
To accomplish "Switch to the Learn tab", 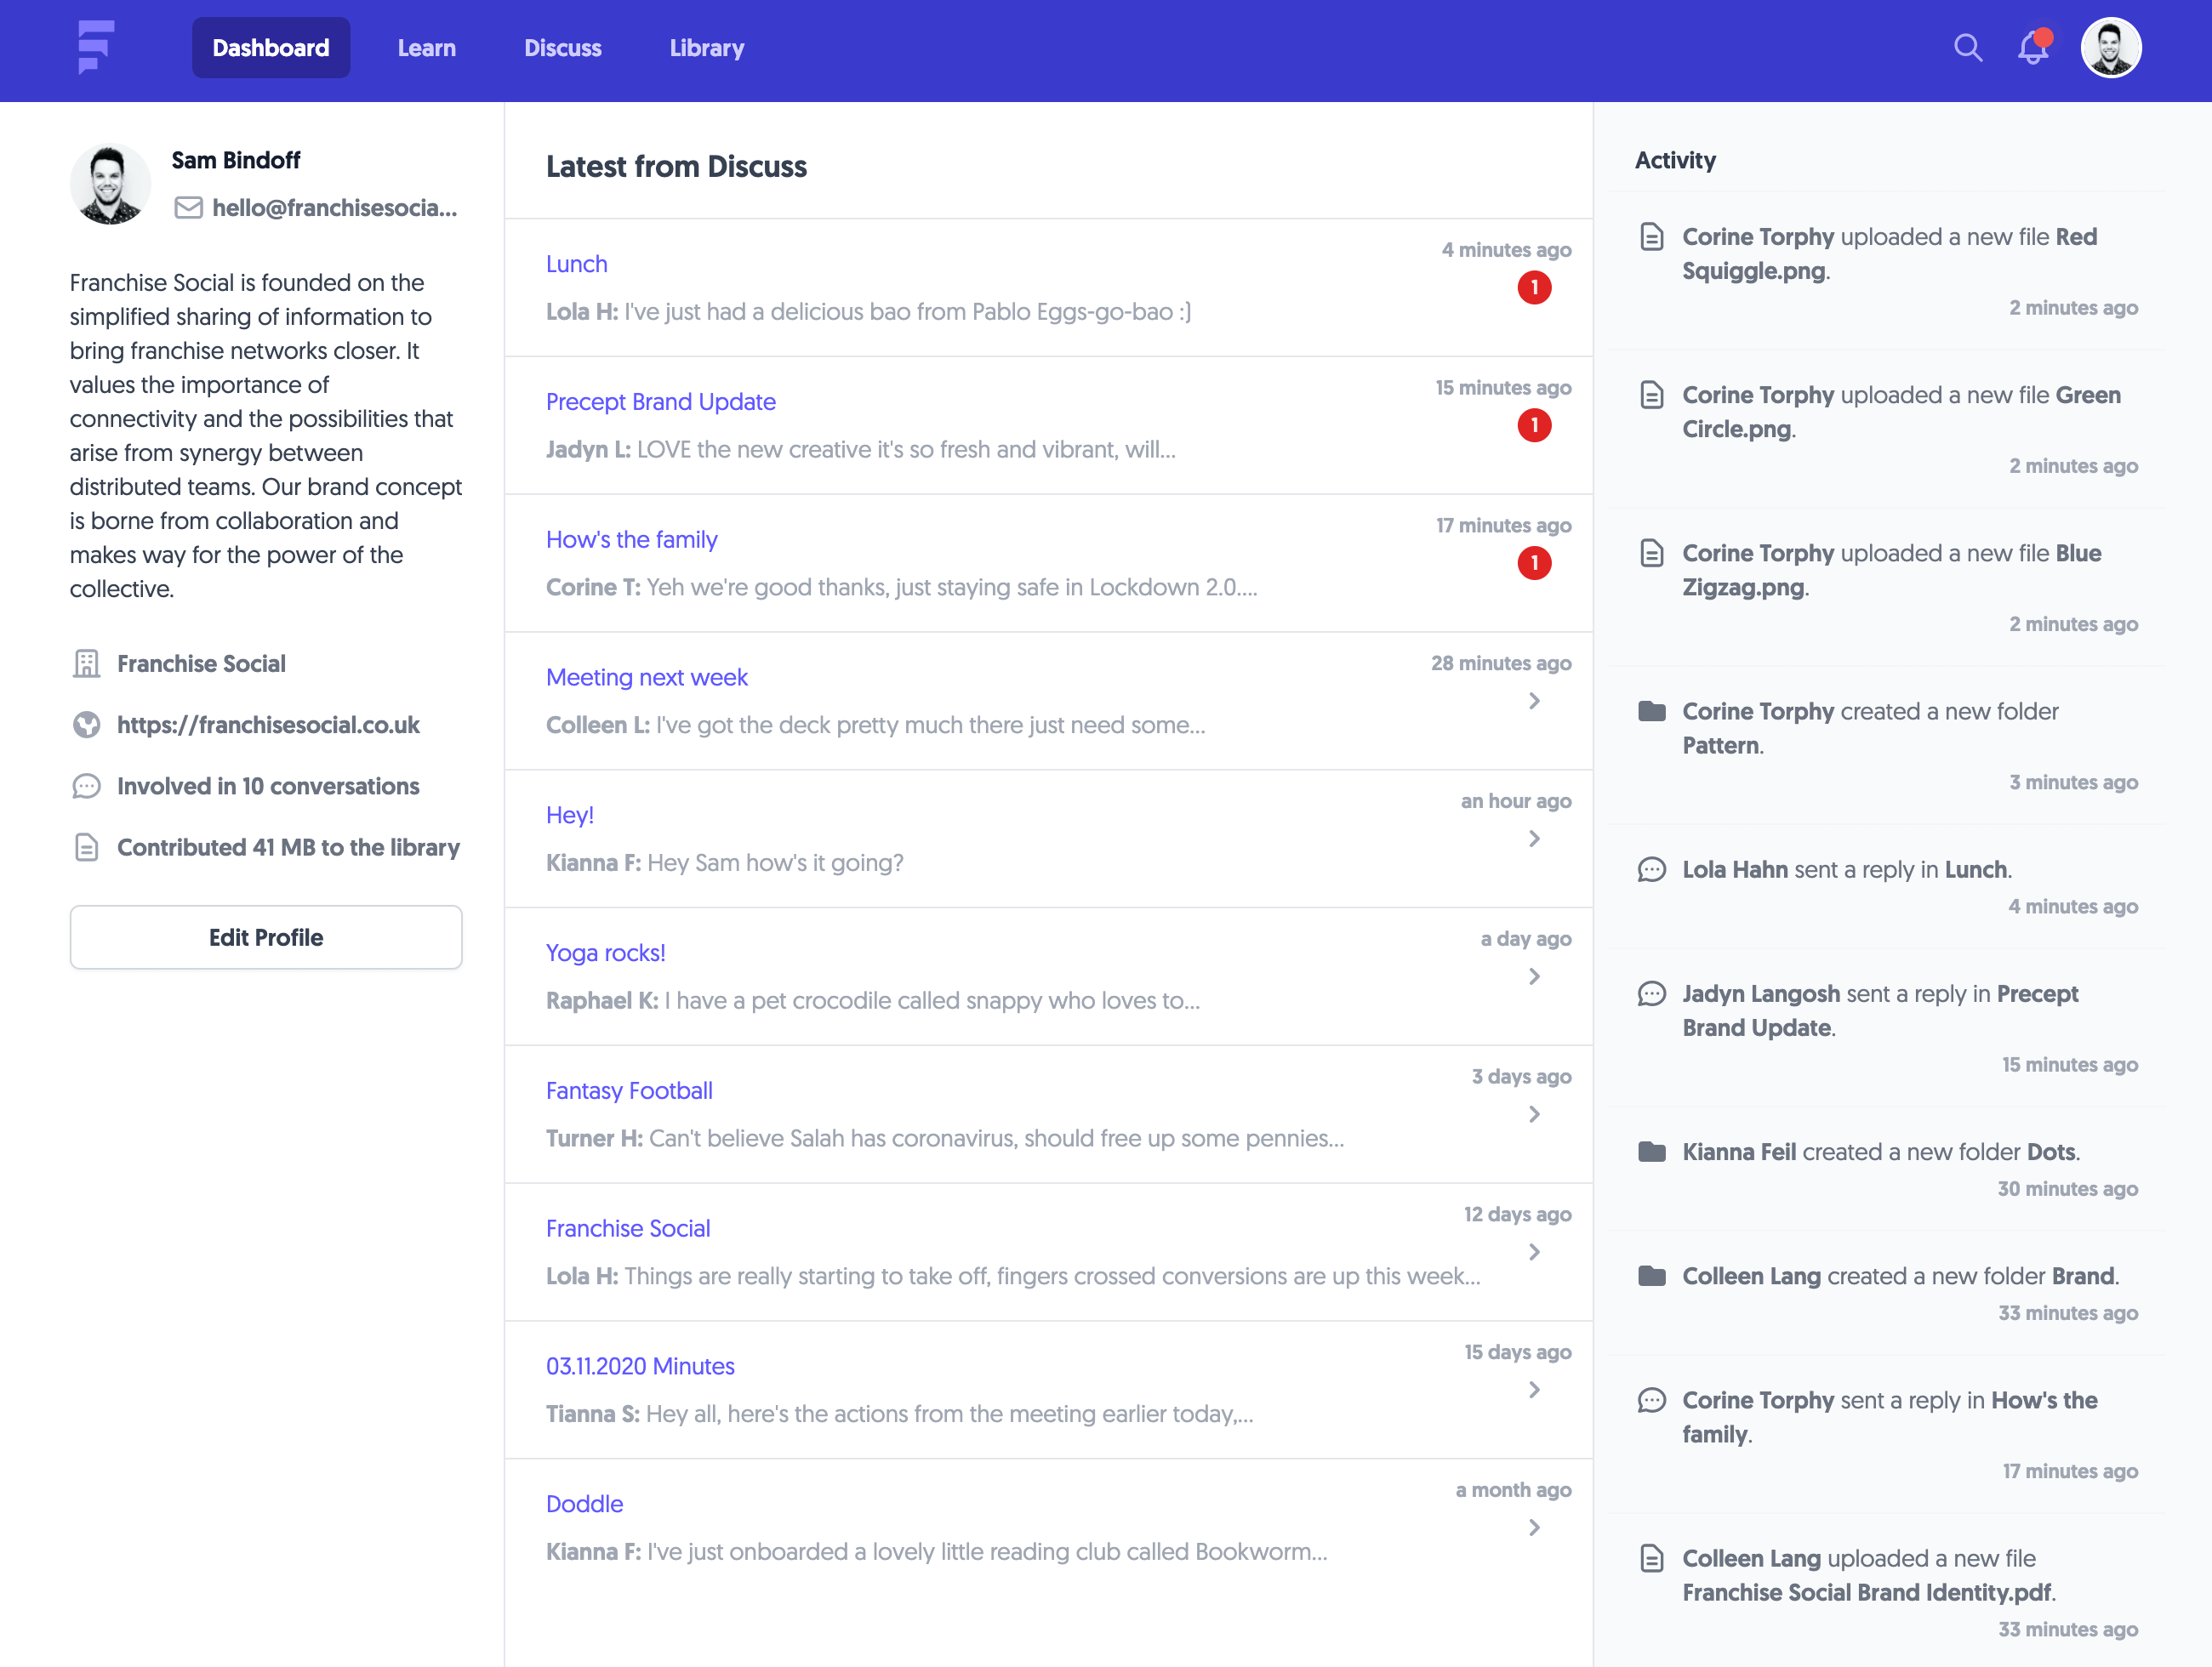I will tap(427, 48).
